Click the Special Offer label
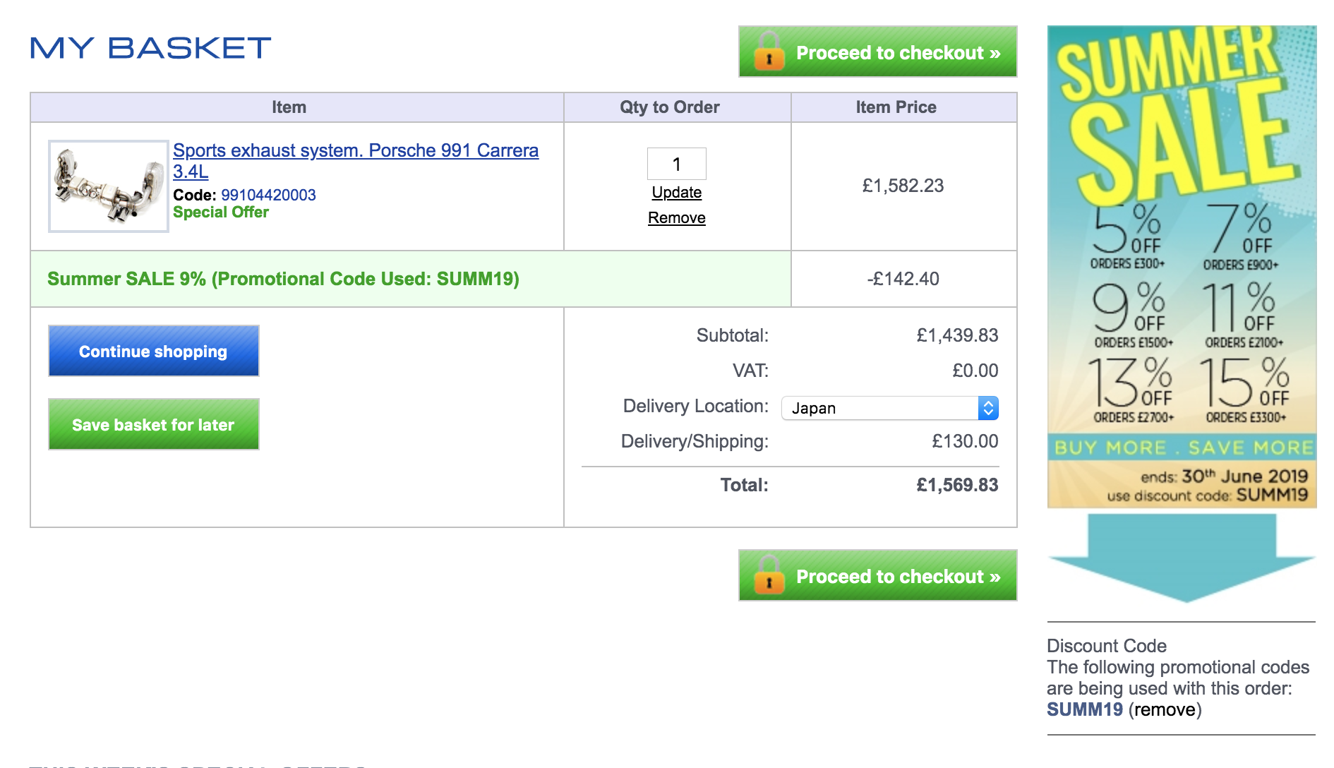The width and height of the screenshot is (1334, 768). [x=221, y=212]
